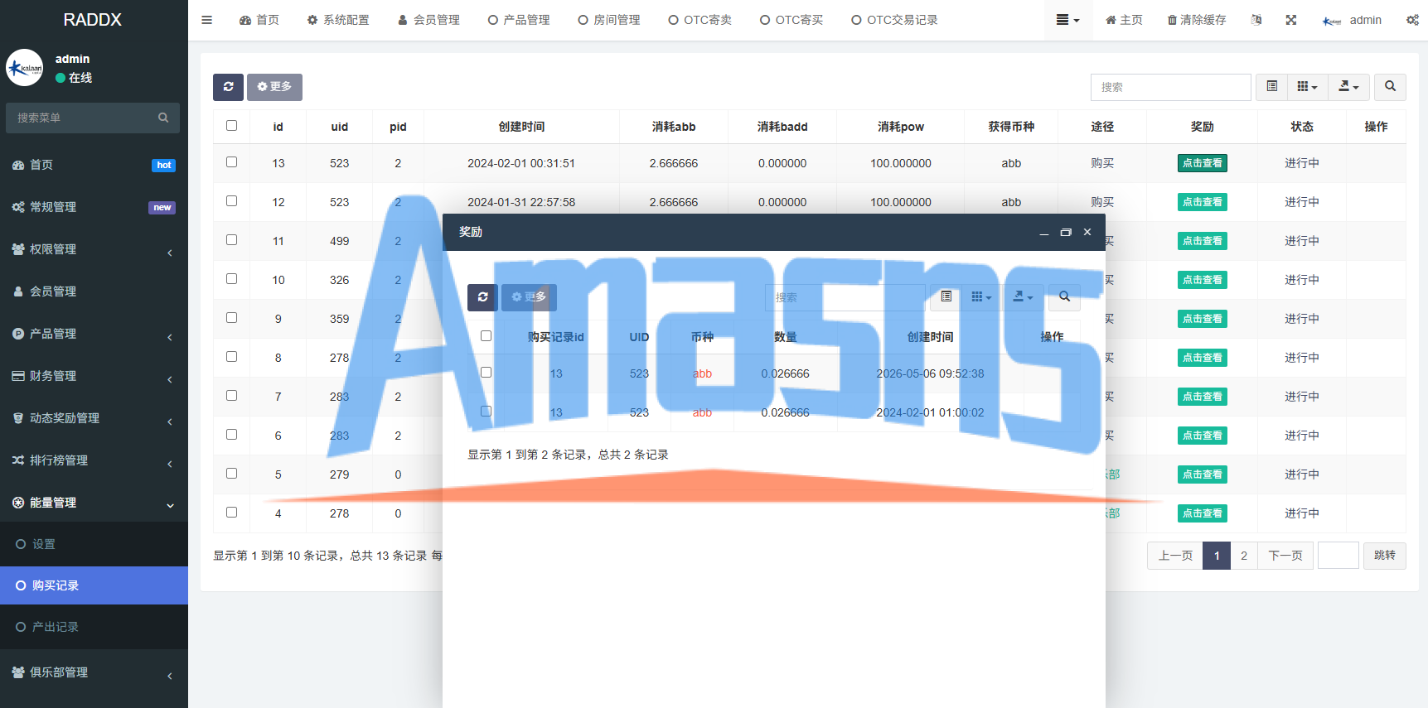
Task: Click the 下一页 pagination button
Action: [1285, 556]
